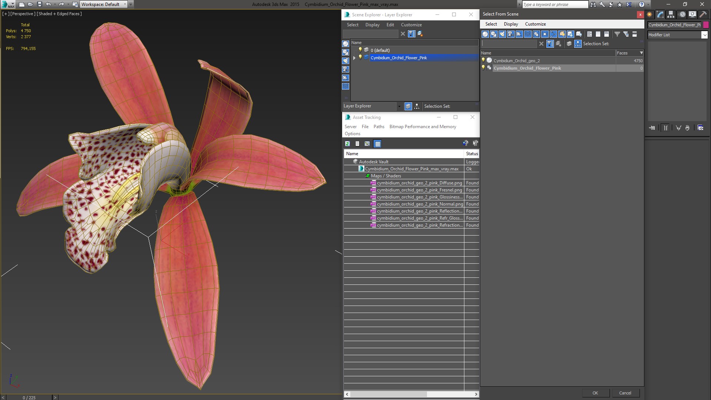This screenshot has width=711, height=400.
Task: Toggle Display Lights filter in Select From Scene
Action: click(x=502, y=34)
